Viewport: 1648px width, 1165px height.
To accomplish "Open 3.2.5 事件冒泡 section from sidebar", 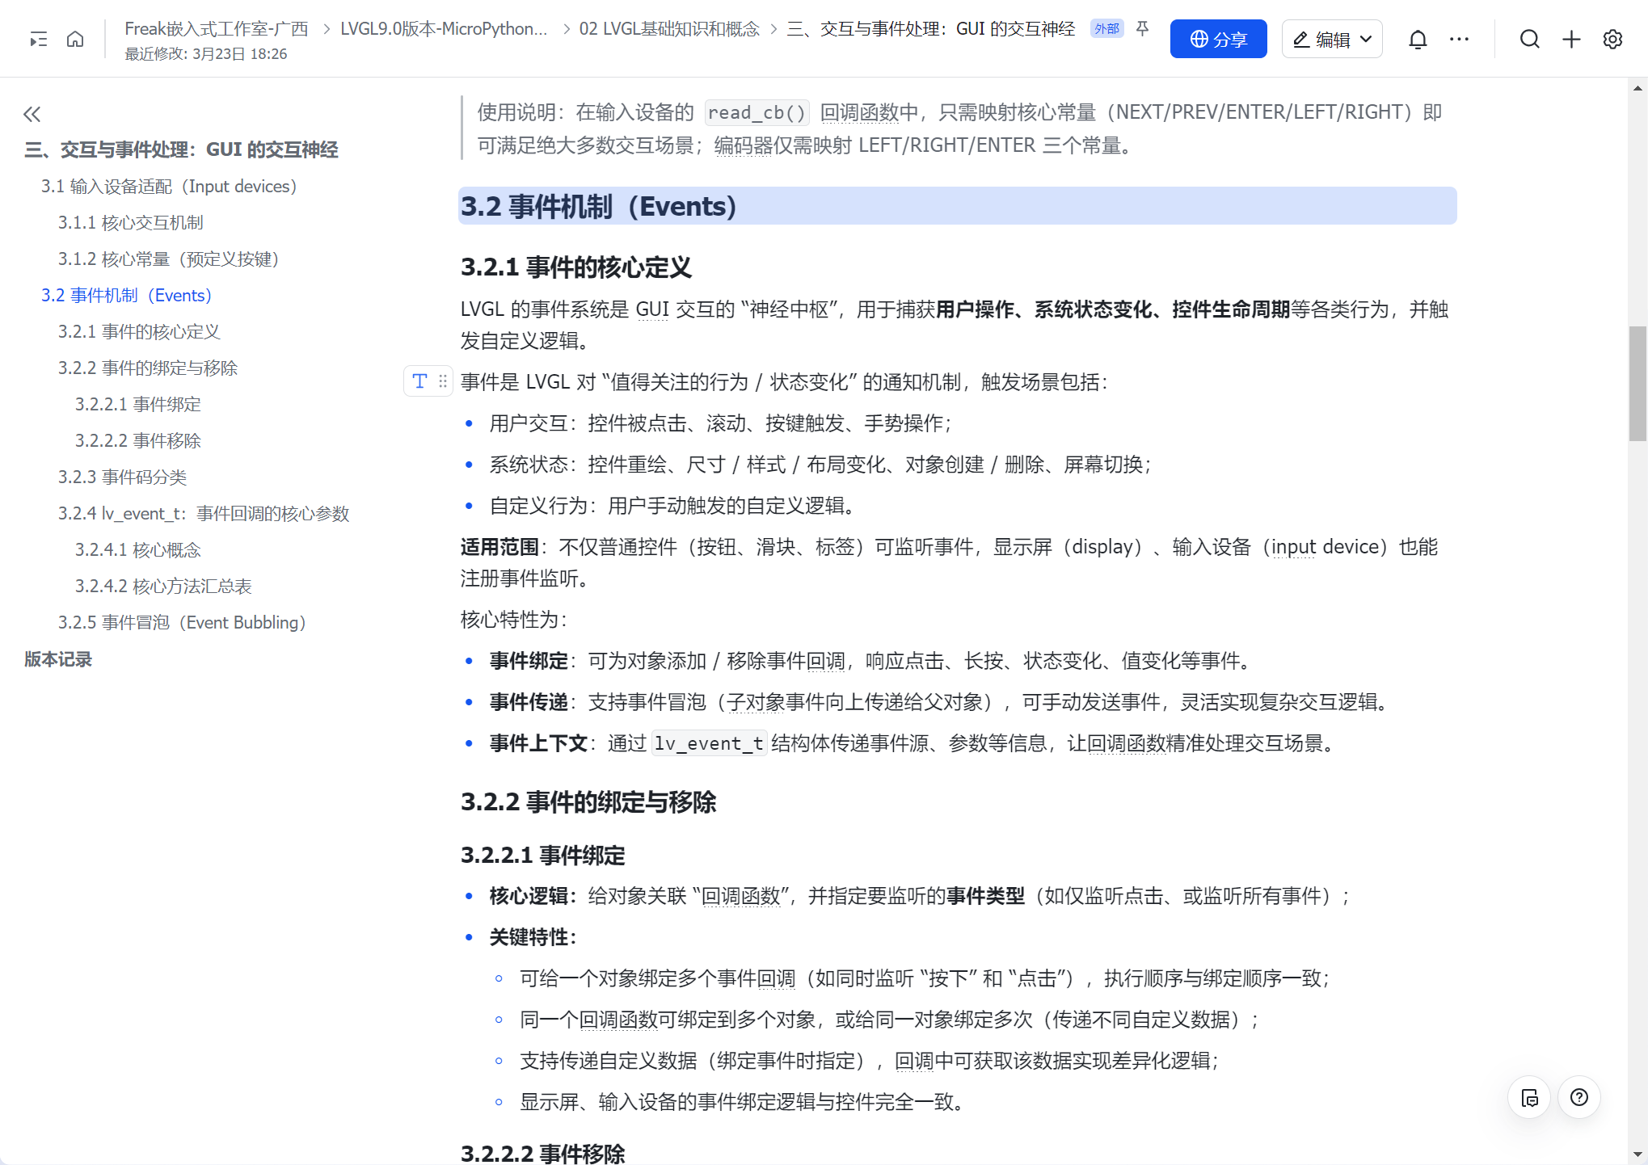I will coord(182,622).
